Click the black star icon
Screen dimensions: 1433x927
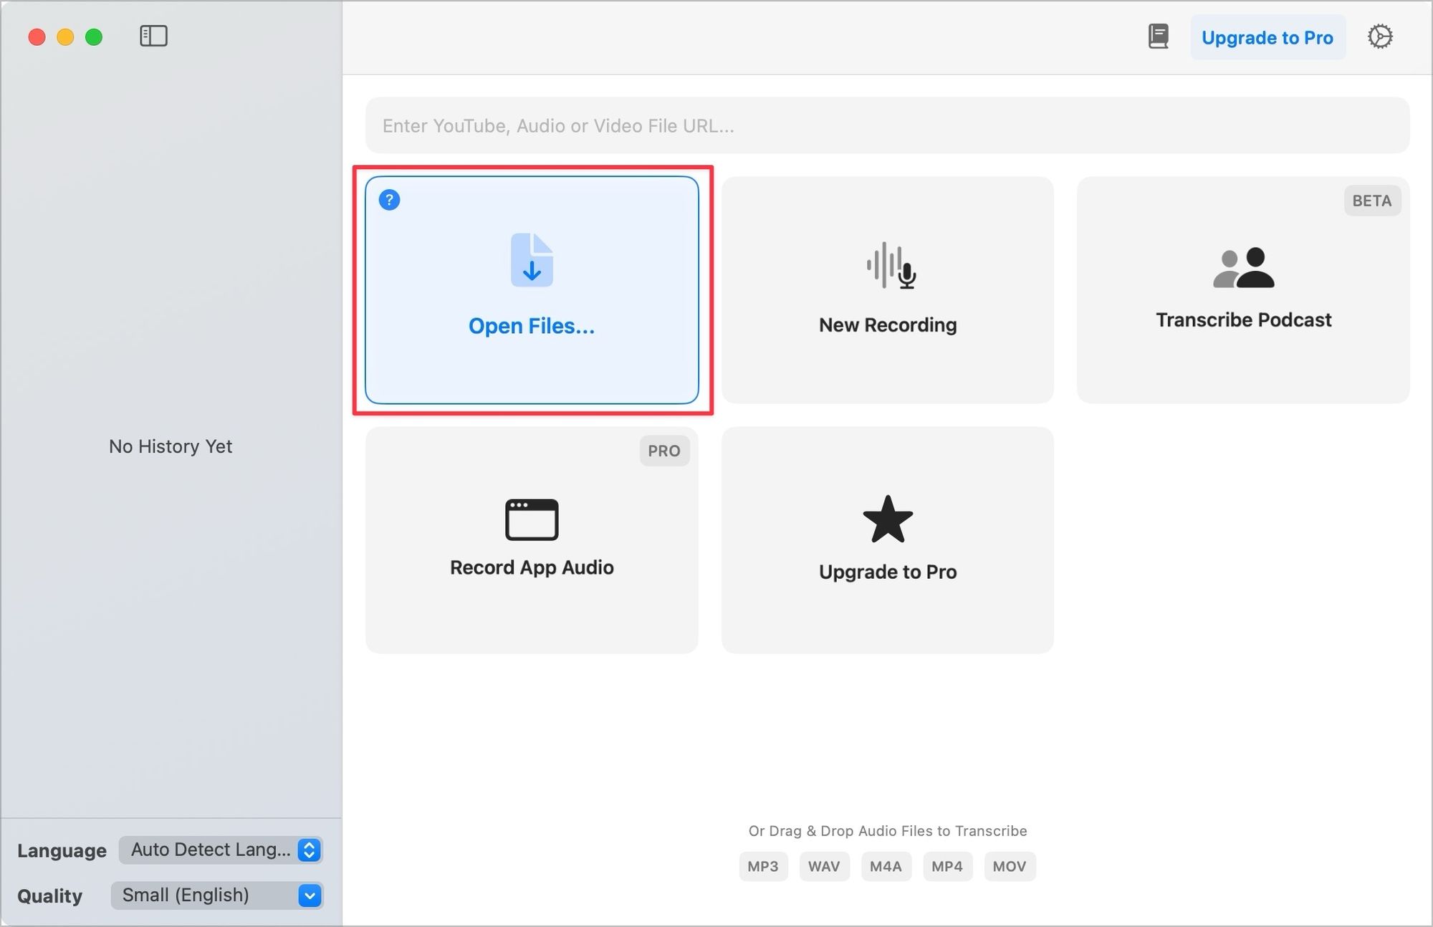888,519
